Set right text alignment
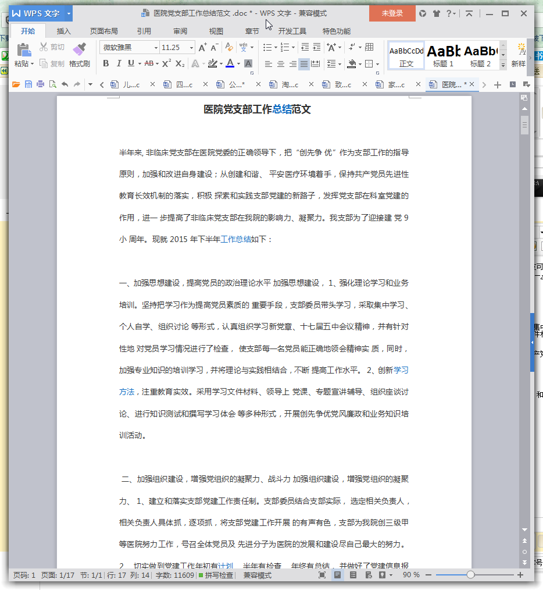 (x=292, y=64)
